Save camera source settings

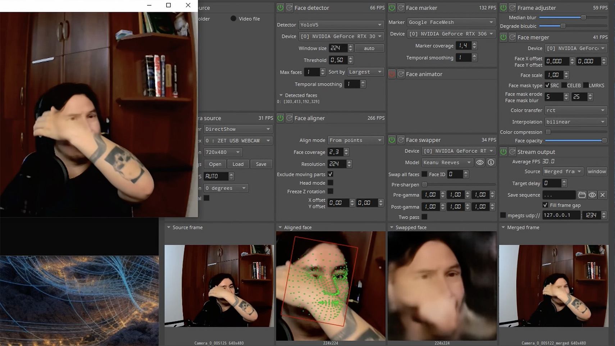pyautogui.click(x=261, y=164)
